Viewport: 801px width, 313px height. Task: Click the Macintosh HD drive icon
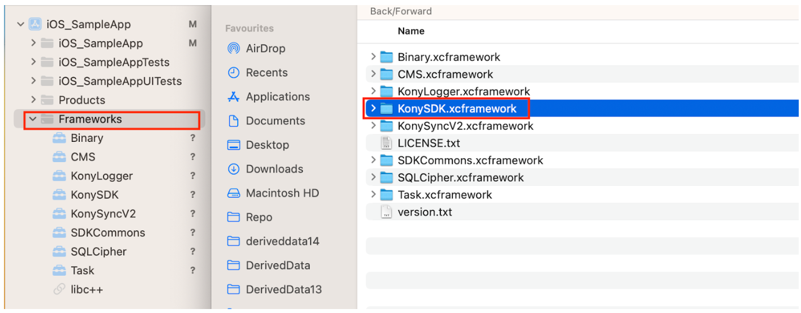[x=233, y=193]
